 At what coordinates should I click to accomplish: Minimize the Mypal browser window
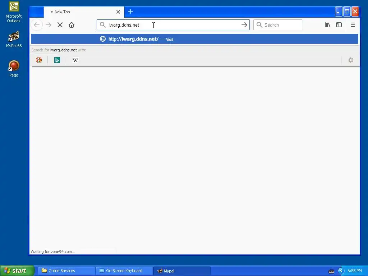click(339, 11)
